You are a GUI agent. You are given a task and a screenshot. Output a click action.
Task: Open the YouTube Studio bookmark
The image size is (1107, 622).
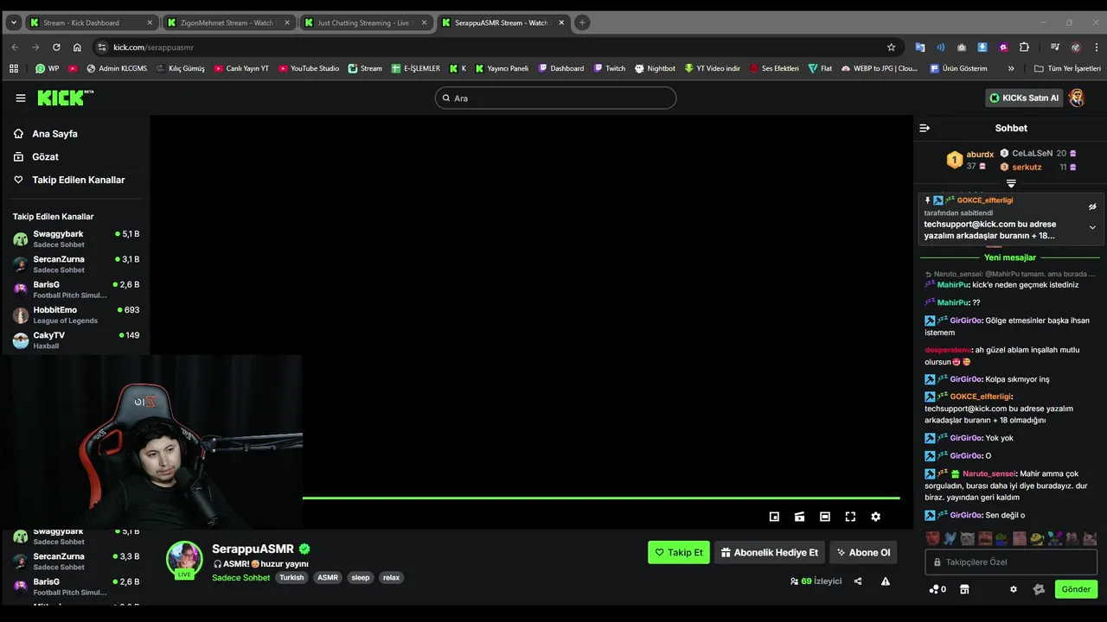309,68
